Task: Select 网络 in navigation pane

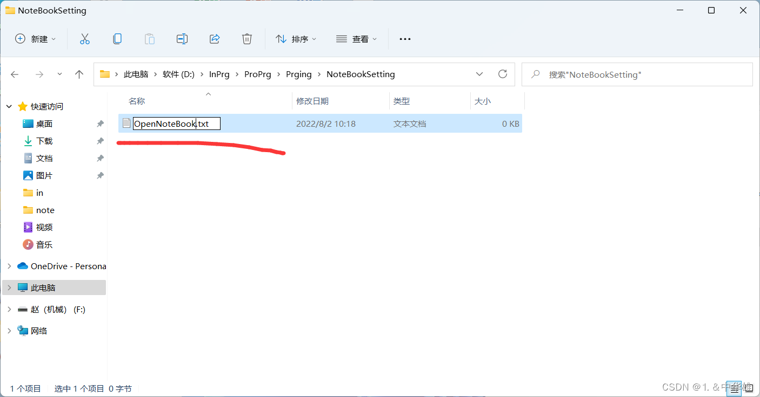Action: 39,331
